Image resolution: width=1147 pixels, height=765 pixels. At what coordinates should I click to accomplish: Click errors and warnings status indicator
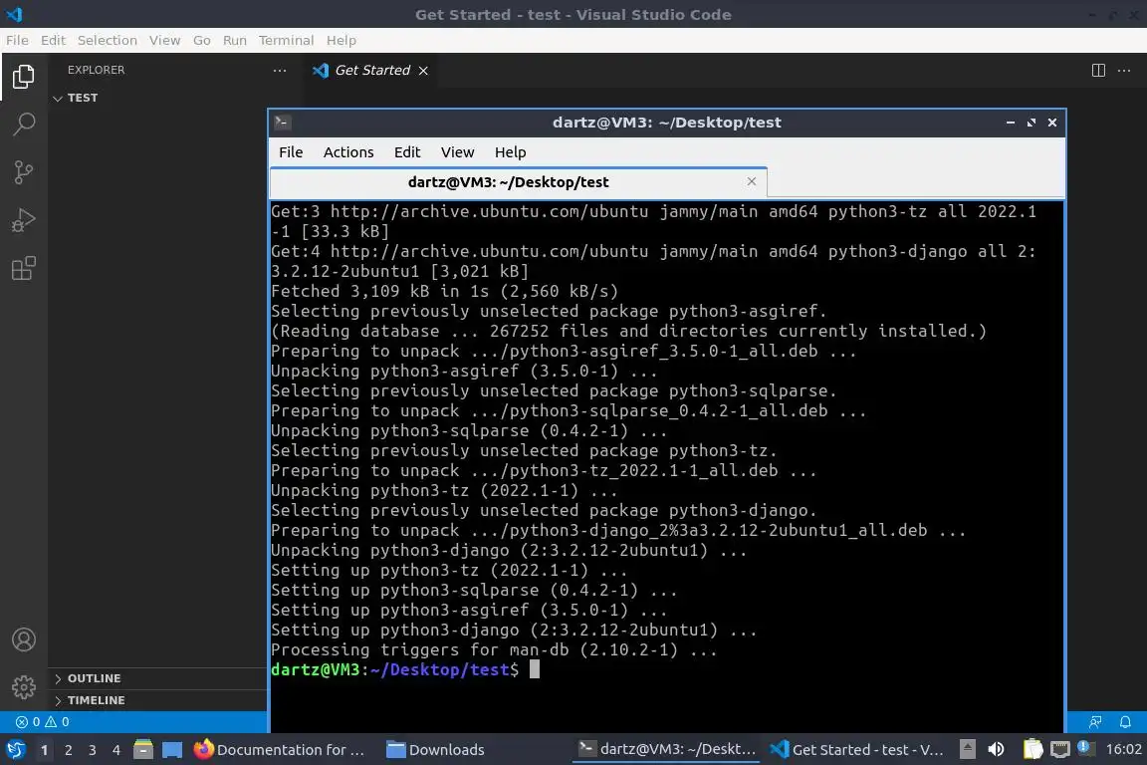click(43, 722)
